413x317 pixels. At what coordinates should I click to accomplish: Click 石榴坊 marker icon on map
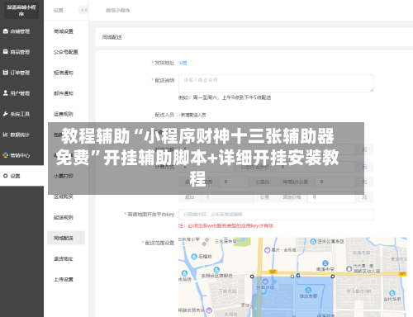pyautogui.click(x=194, y=257)
